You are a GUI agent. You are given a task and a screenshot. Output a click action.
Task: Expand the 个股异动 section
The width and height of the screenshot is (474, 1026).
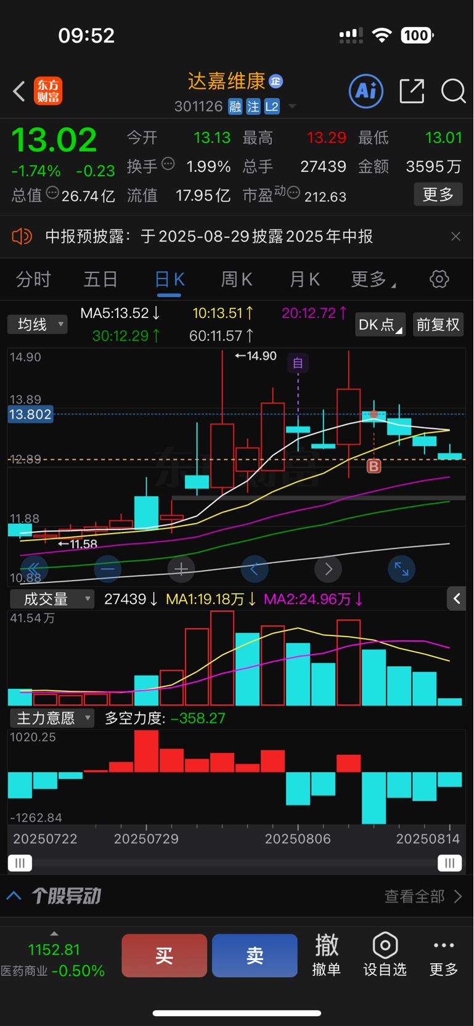click(x=53, y=896)
